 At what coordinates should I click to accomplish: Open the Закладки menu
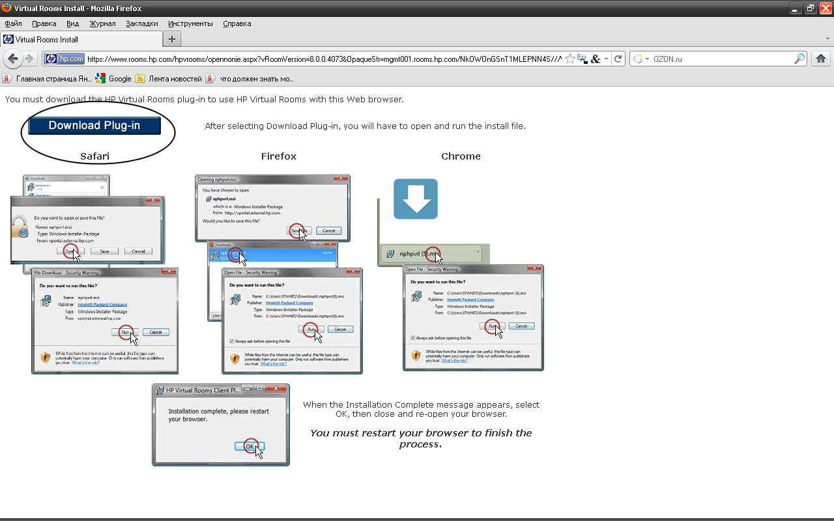pos(142,23)
